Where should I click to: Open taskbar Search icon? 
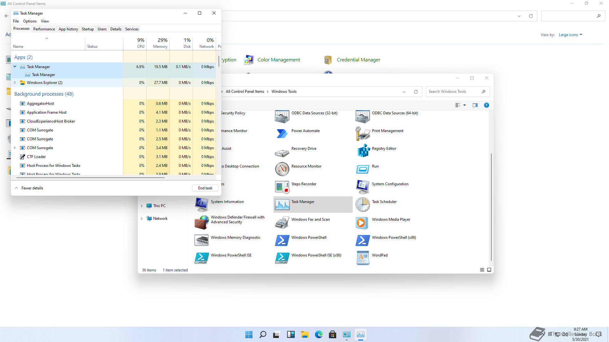click(x=263, y=334)
